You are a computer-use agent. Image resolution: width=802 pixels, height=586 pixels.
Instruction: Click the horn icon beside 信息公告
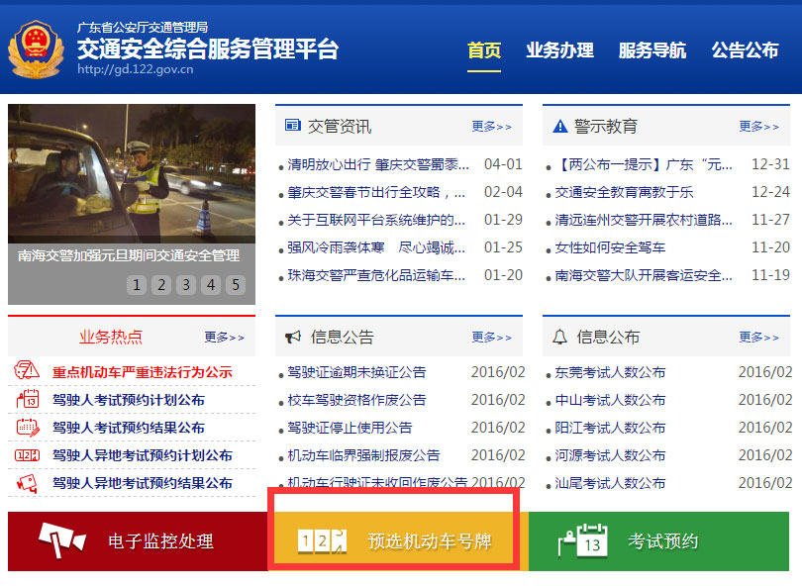pyautogui.click(x=292, y=336)
